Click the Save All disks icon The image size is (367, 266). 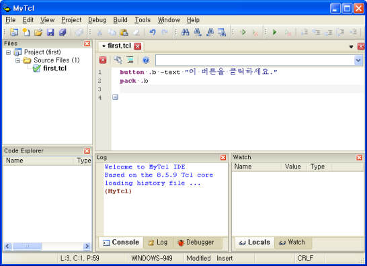click(63, 32)
